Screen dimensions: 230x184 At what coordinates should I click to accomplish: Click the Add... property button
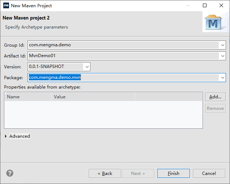point(215,97)
